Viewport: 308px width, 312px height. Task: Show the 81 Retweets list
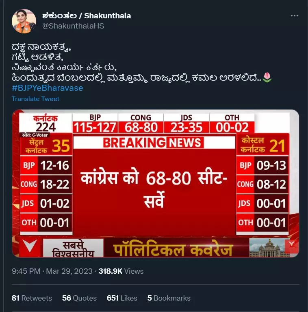(x=32, y=298)
